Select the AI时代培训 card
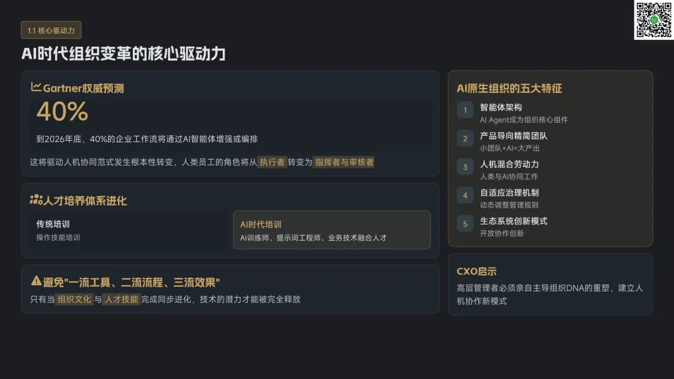The height and width of the screenshot is (379, 674). pos(331,230)
